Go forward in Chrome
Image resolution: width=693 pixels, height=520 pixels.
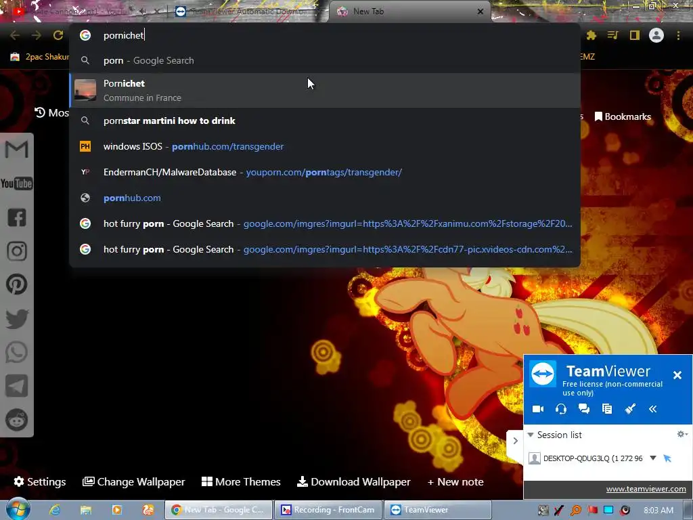click(37, 35)
